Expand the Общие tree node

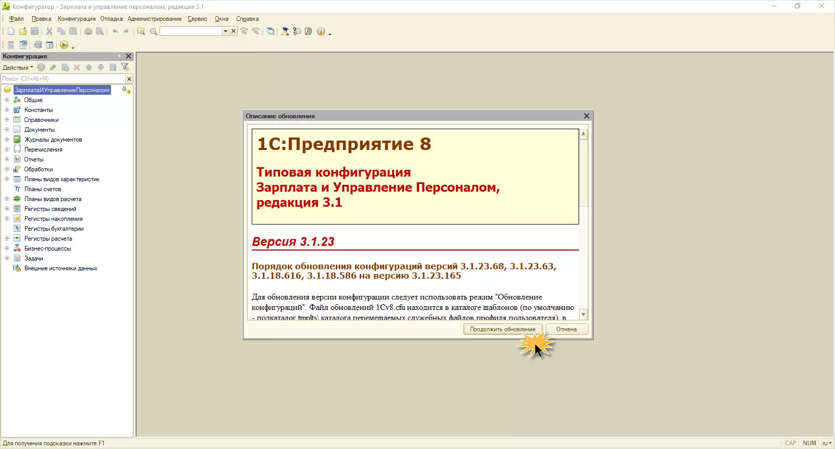(7, 100)
